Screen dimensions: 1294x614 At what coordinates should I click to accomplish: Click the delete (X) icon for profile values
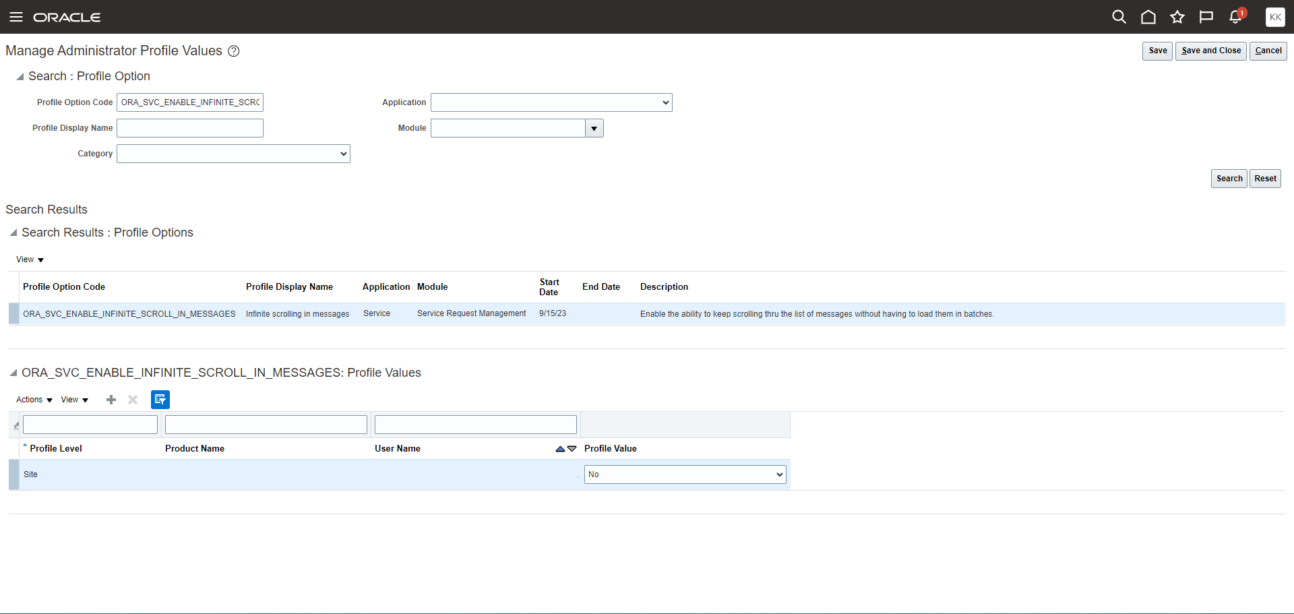tap(132, 399)
